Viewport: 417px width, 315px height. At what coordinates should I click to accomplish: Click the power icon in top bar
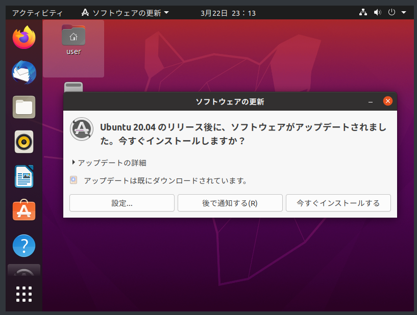(x=391, y=12)
